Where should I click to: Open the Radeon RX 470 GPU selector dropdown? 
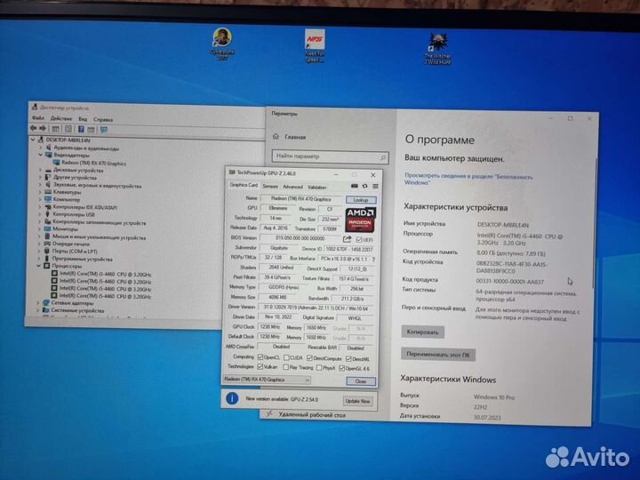click(268, 380)
